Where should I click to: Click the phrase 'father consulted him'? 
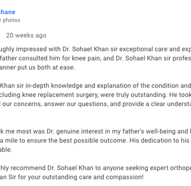coord(24,58)
